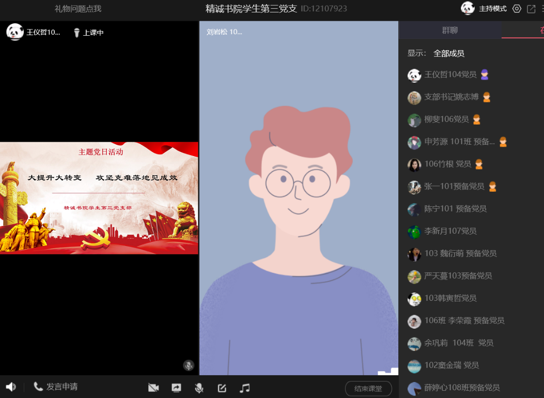544x398 pixels.
Task: Mute the speaker volume icon
Action: tap(11, 387)
